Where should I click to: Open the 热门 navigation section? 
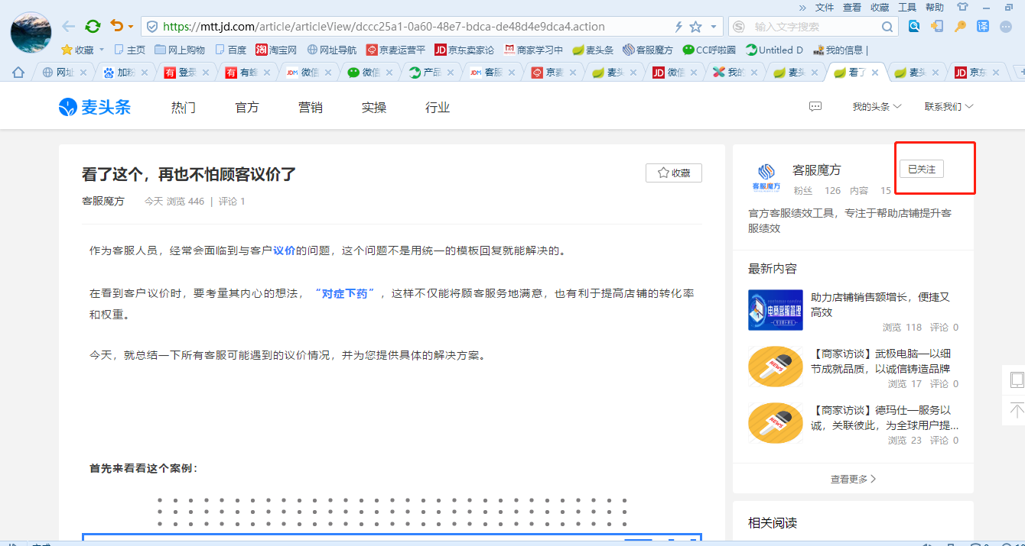(x=184, y=108)
